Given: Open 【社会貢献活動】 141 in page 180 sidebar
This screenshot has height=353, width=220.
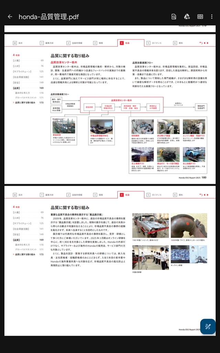Looking at the screenshot, I should [x=28, y=77].
